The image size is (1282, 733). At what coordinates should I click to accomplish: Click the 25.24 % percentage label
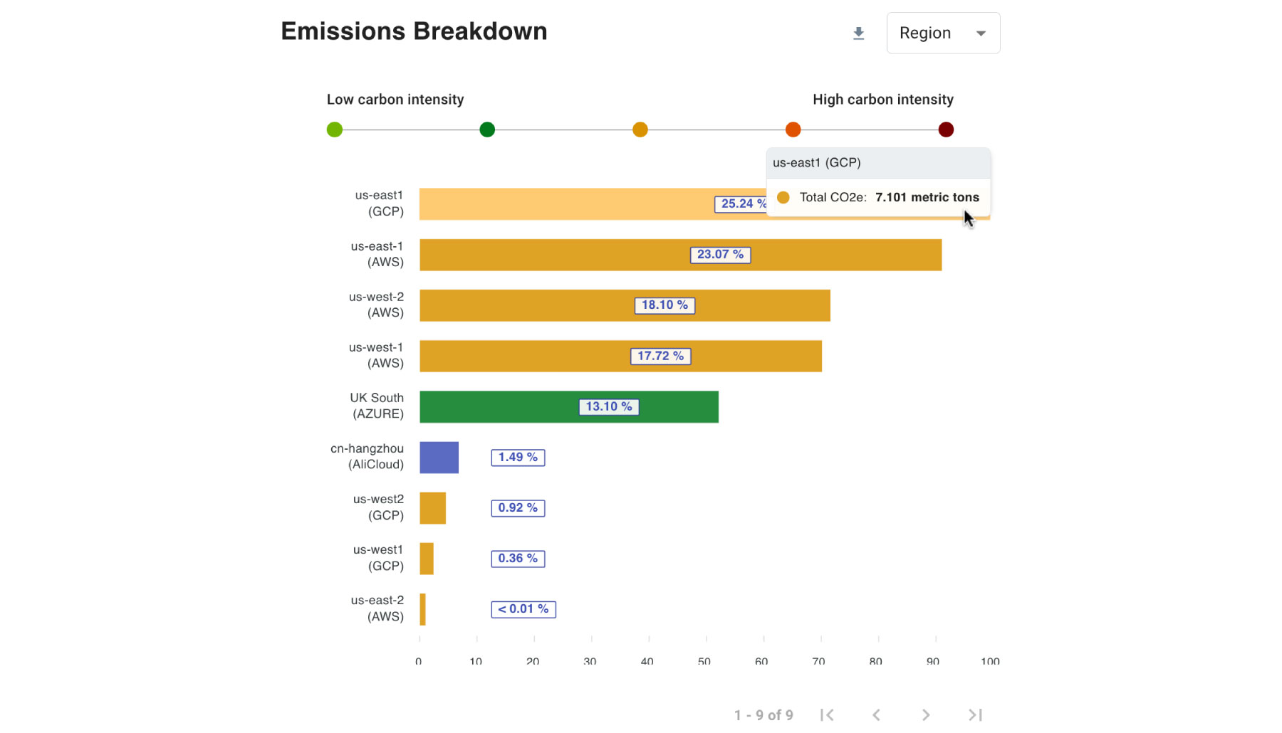[741, 204]
